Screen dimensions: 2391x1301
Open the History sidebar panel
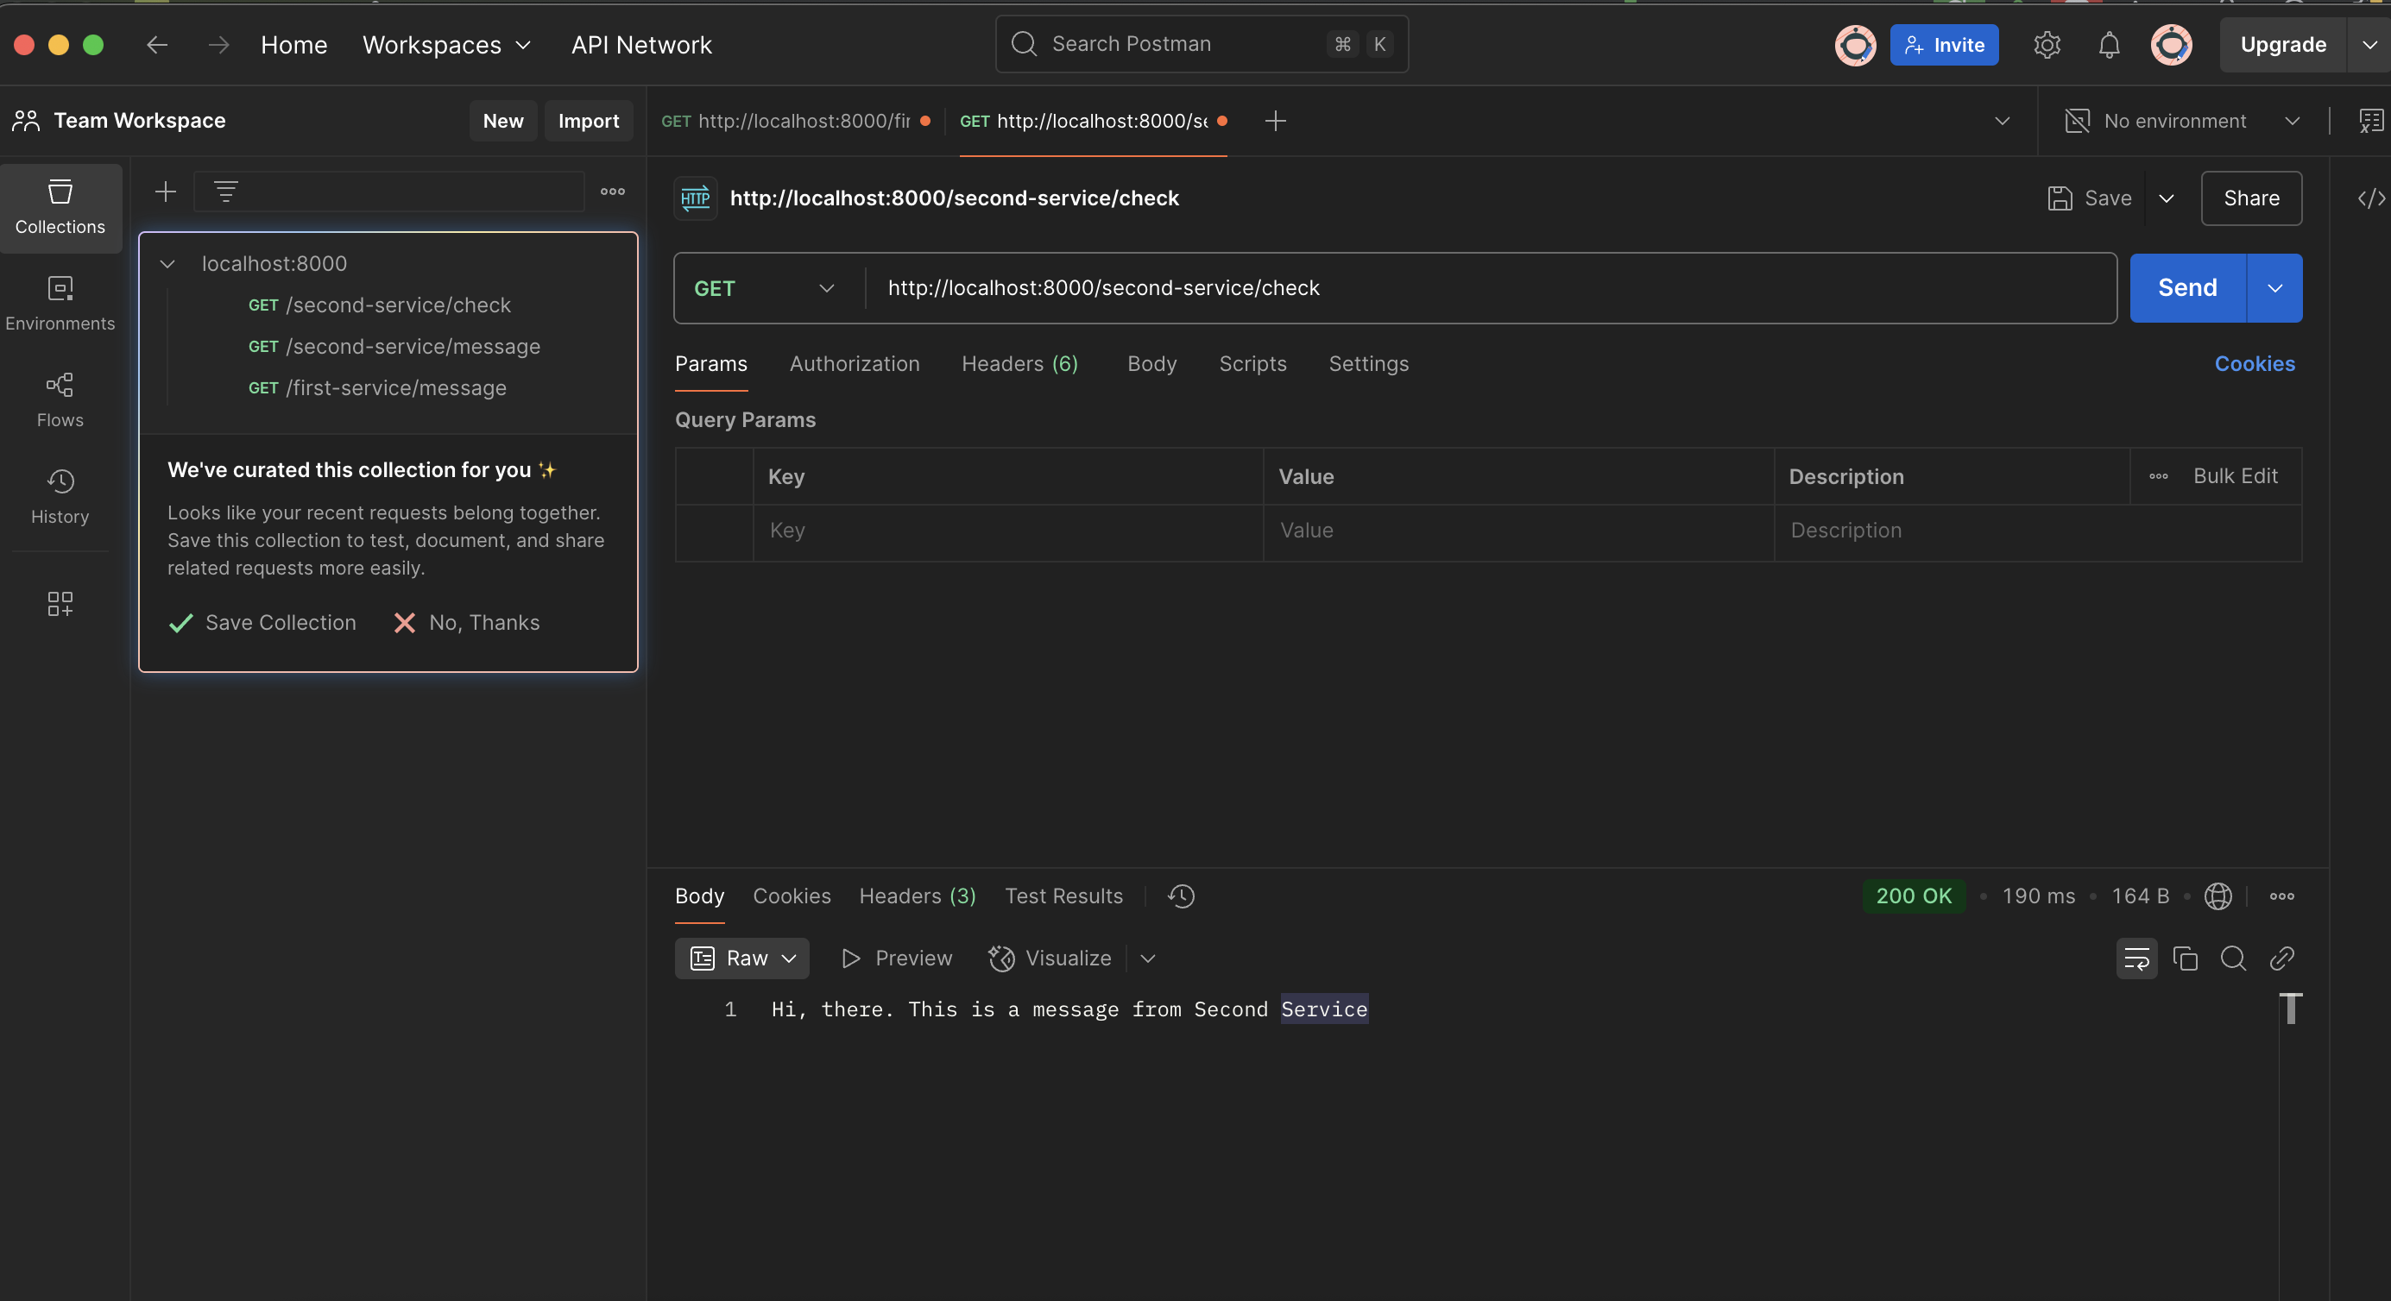[x=60, y=496]
